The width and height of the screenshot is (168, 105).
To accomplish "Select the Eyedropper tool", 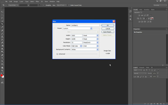I will pyautogui.click(x=2, y=27).
